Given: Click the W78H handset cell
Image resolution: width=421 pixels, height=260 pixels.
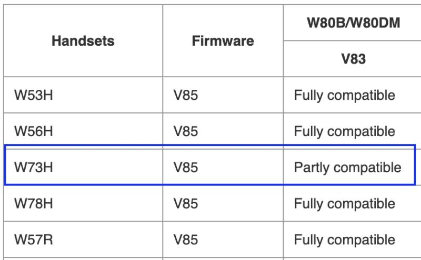Looking at the screenshot, I should pos(83,203).
